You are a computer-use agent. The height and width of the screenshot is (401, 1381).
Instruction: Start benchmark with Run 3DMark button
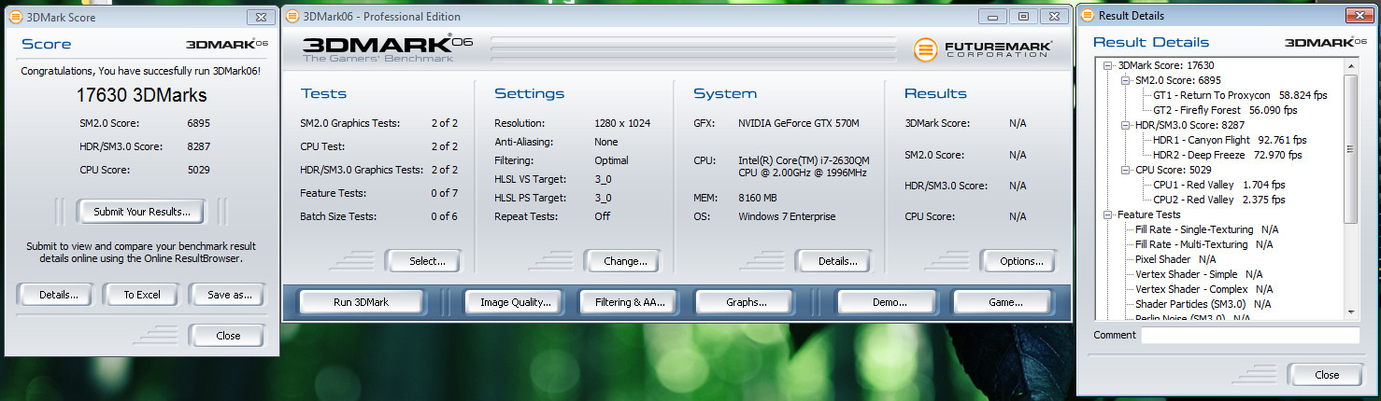(x=361, y=302)
